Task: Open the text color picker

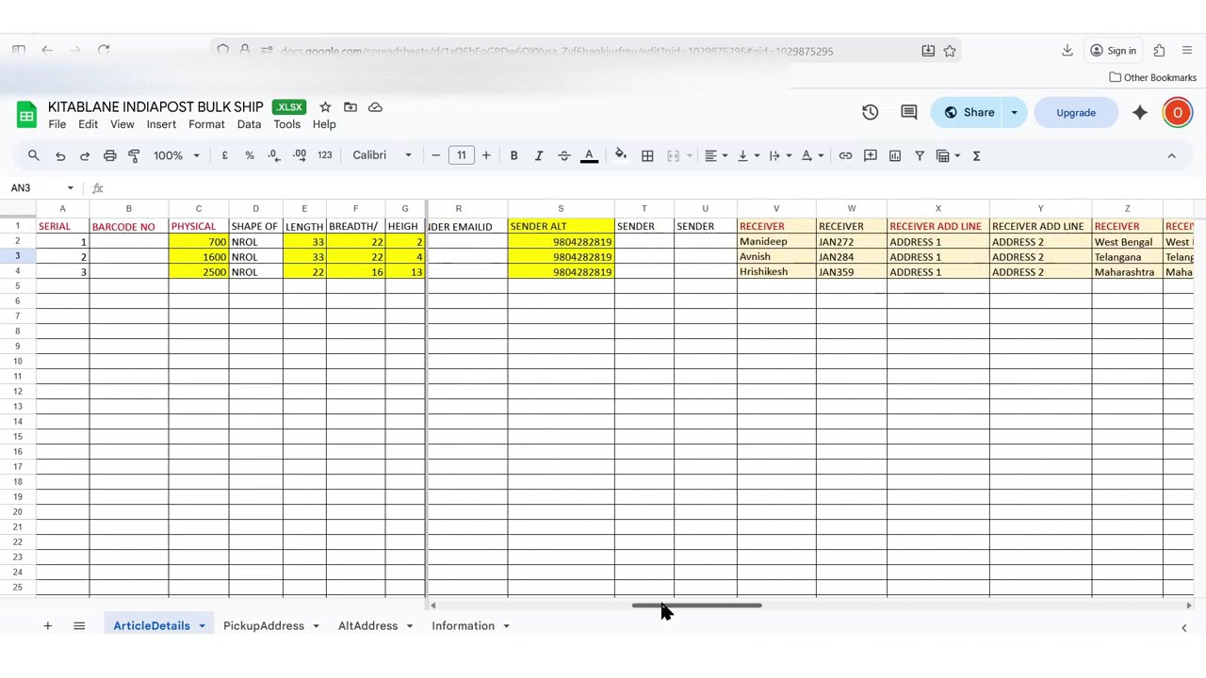Action: tap(589, 155)
